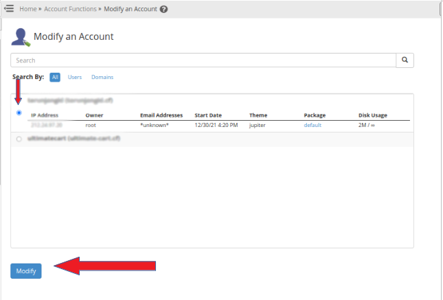Focus the Search input field

[x=203, y=60]
